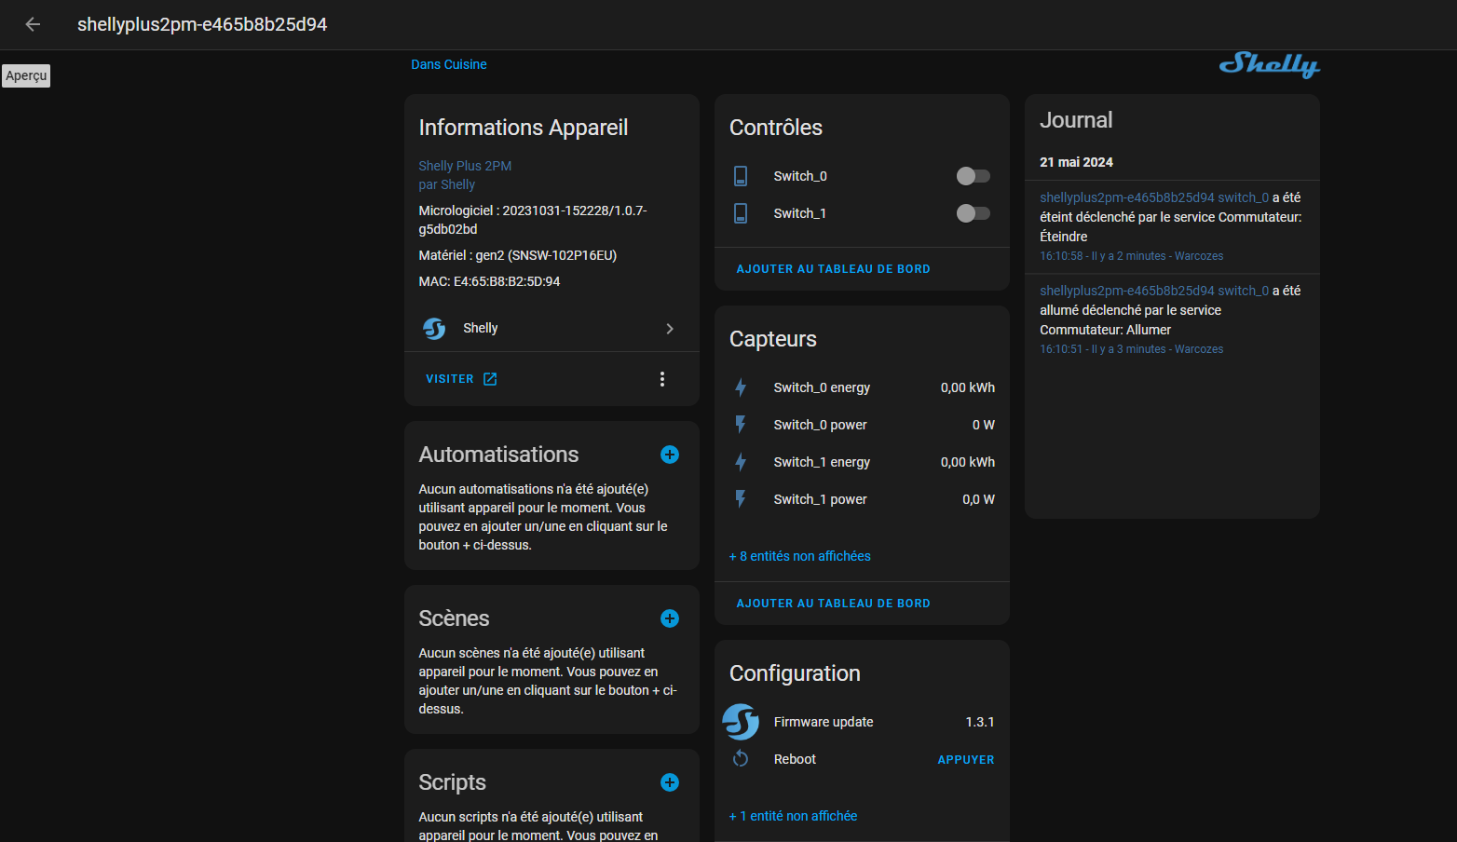
Task: Add Capteurs card to dashboard
Action: (834, 604)
